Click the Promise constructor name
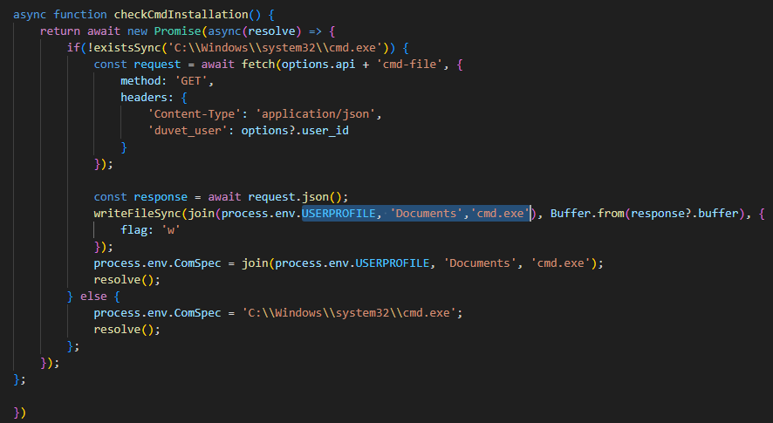Screen dimensions: 773x423 pyautogui.click(x=170, y=31)
